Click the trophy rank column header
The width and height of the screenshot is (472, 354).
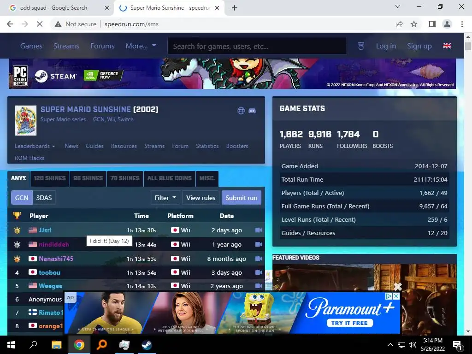pos(17,216)
